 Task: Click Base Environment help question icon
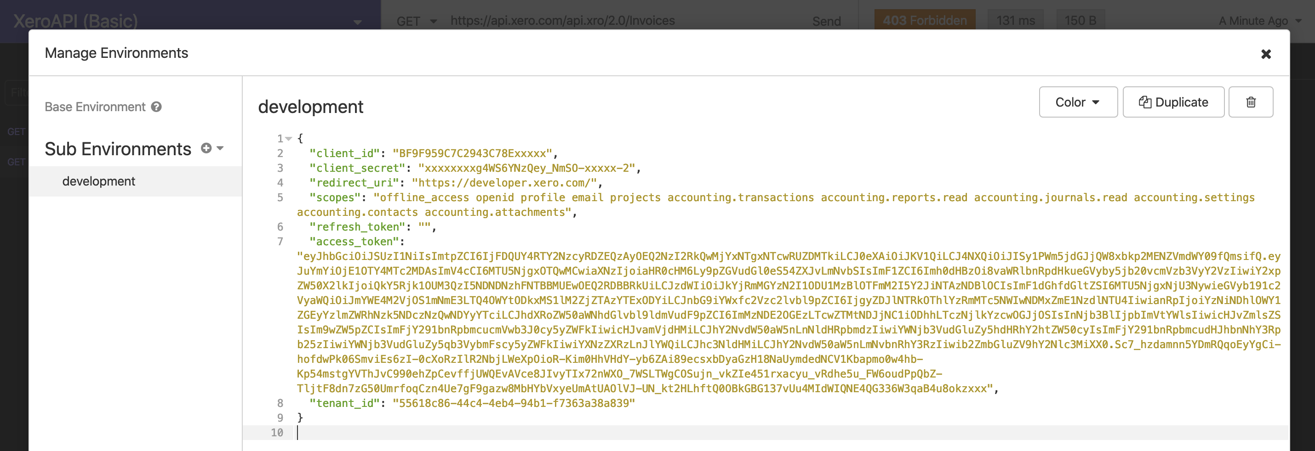pos(157,107)
